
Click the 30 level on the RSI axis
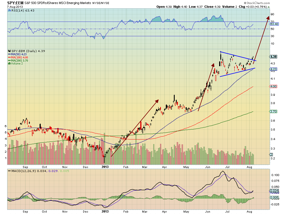272,36
